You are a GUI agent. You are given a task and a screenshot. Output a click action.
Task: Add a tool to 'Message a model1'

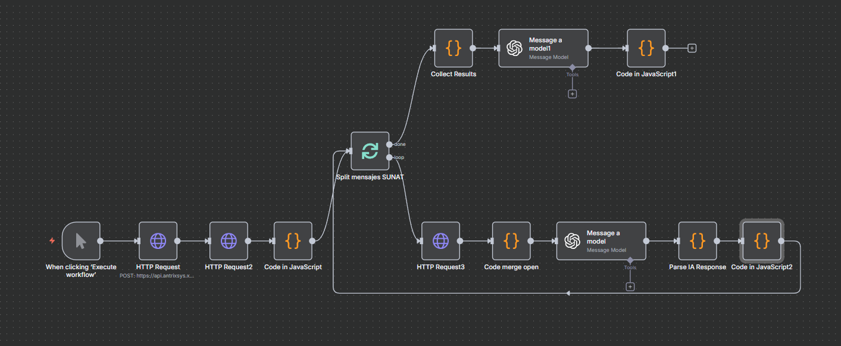pyautogui.click(x=573, y=93)
